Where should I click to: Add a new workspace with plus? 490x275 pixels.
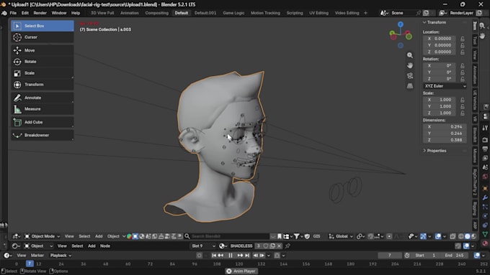[x=365, y=13]
